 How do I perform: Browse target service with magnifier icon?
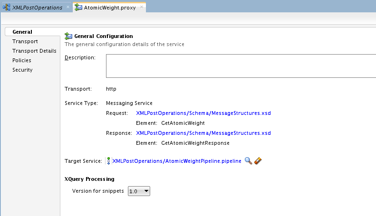(x=249, y=160)
